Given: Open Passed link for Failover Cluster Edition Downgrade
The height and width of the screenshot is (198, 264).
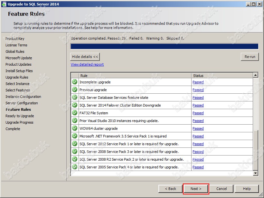Looking at the screenshot, I should [x=198, y=105].
